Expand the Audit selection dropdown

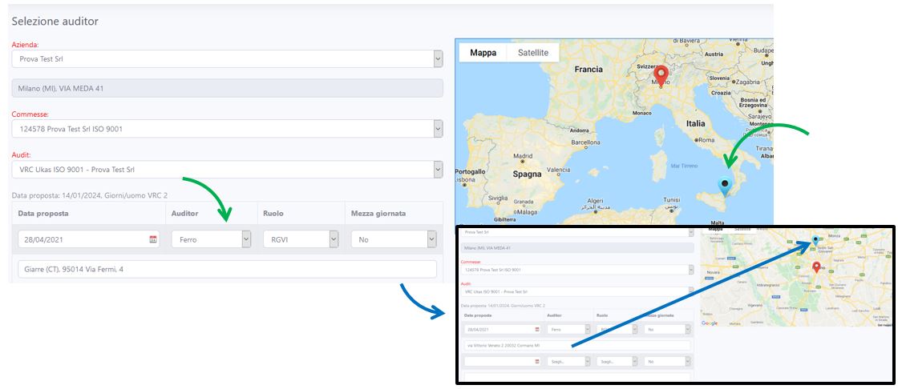(x=437, y=170)
